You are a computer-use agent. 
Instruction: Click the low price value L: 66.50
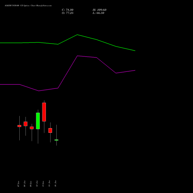click(98, 13)
